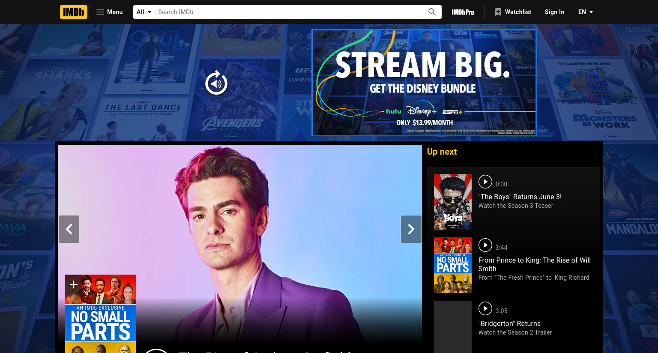The image size is (658, 353).
Task: Play "Bridgerton" Returns trailer
Action: (x=485, y=308)
